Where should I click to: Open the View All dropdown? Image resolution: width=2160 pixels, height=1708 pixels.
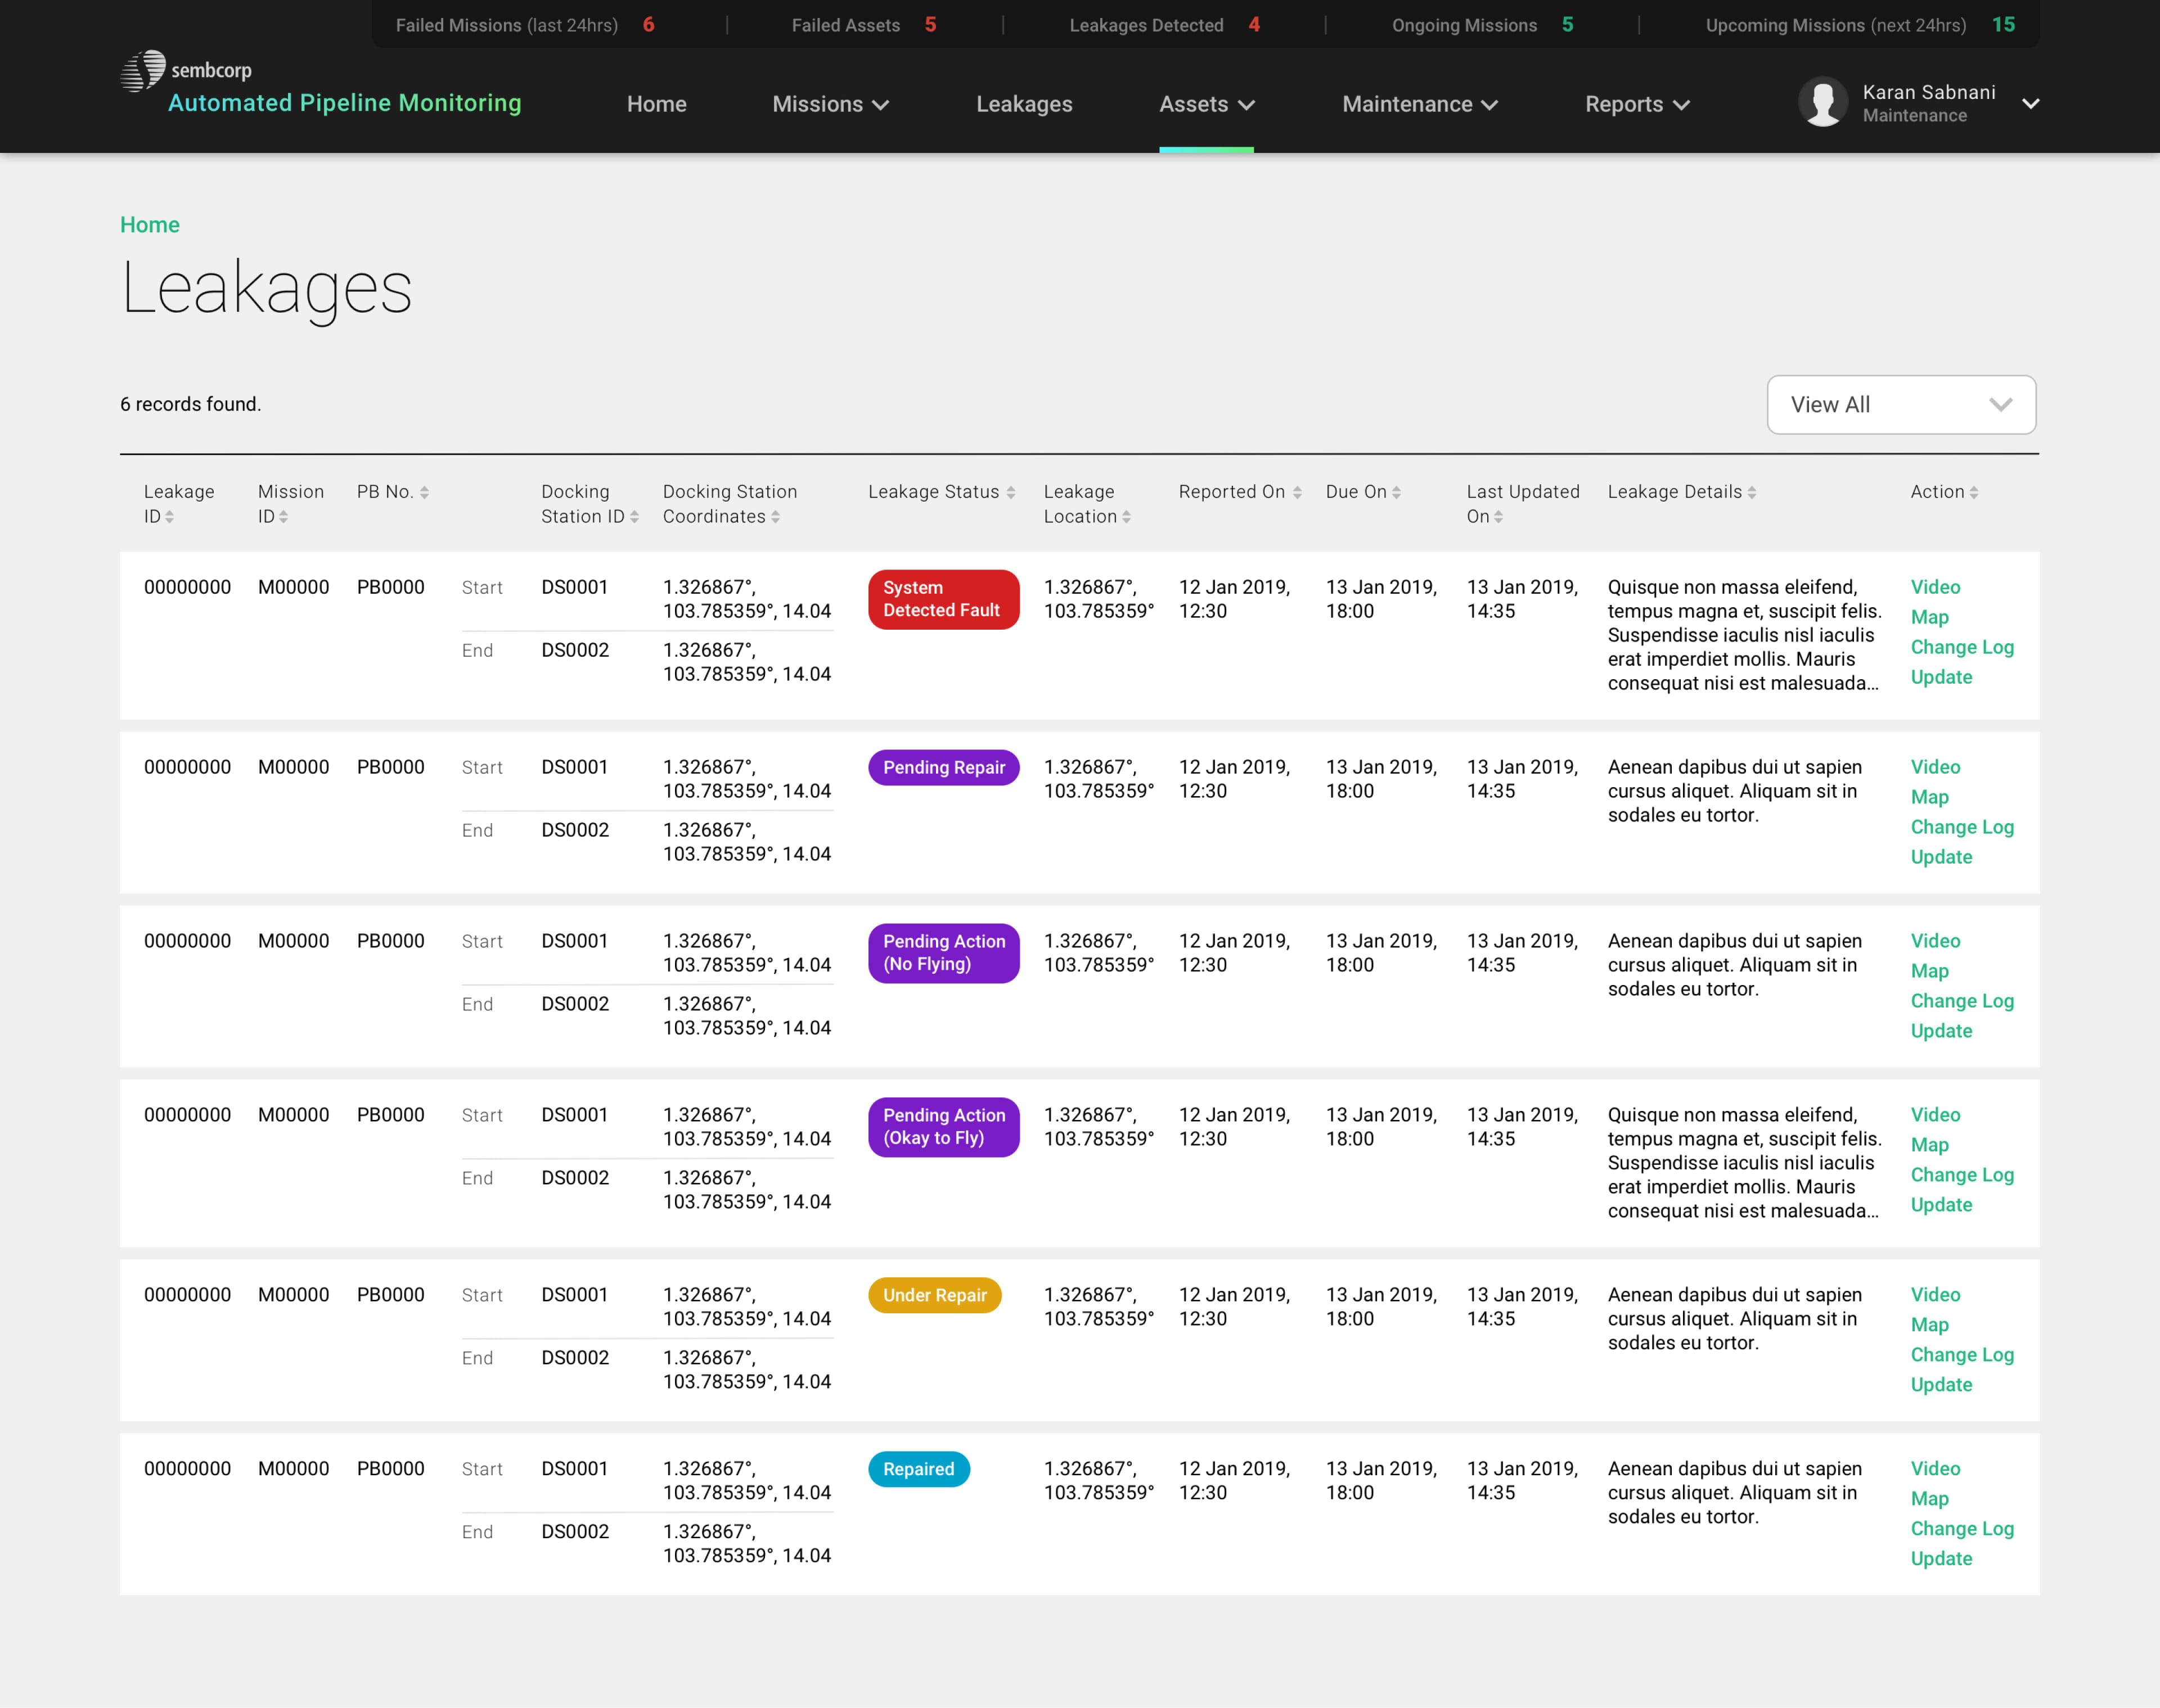click(1900, 405)
